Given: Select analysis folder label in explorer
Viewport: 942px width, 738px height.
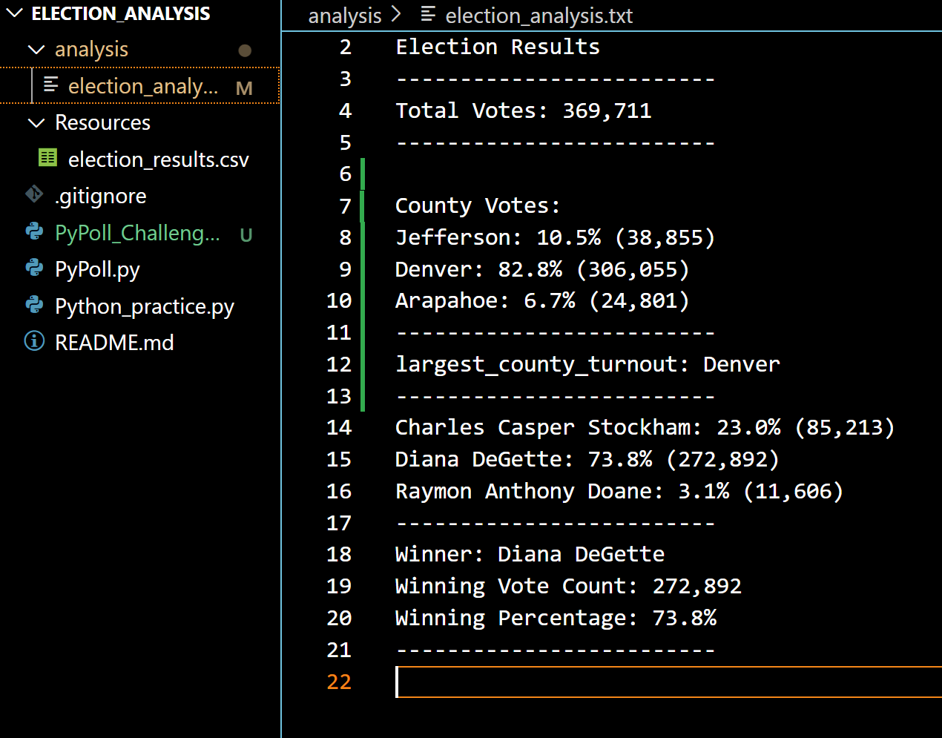Looking at the screenshot, I should coord(91,50).
